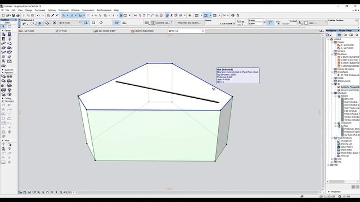Switch to the A-001 COVER SHEET tab
Viewport: 360px width, 202px height.
click(111, 31)
